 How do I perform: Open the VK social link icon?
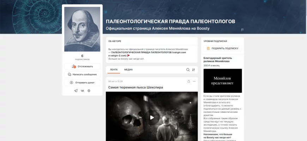83,91
